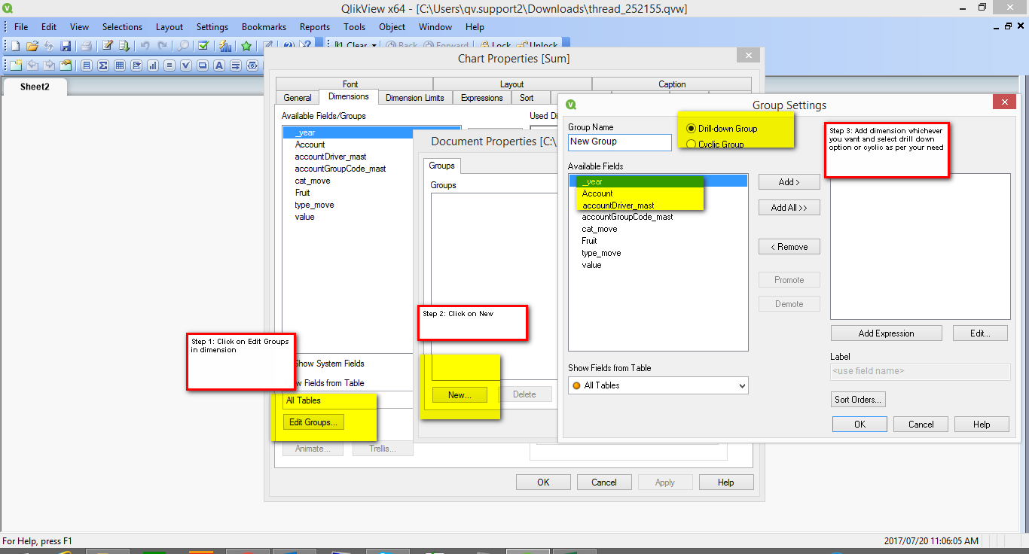
Task: Click the Edit... button beside Add Expression
Action: 980,333
